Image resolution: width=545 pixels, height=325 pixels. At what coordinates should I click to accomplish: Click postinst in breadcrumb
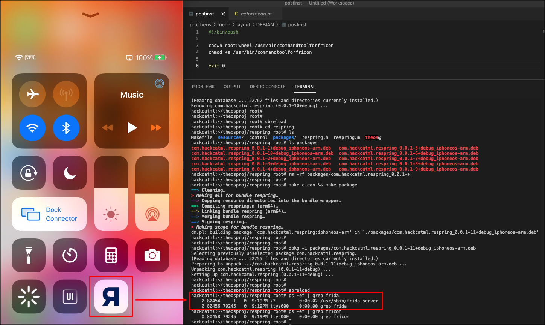click(x=297, y=24)
